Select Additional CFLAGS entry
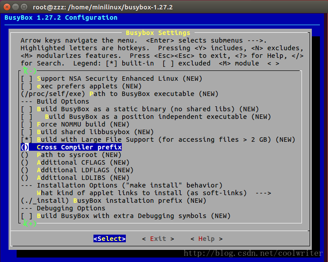 (75, 162)
